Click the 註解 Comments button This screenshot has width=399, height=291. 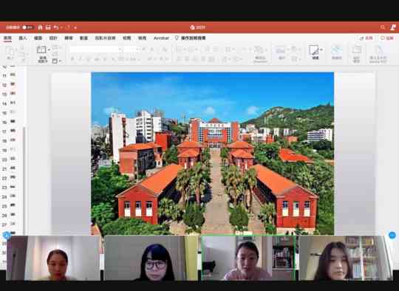coord(387,38)
